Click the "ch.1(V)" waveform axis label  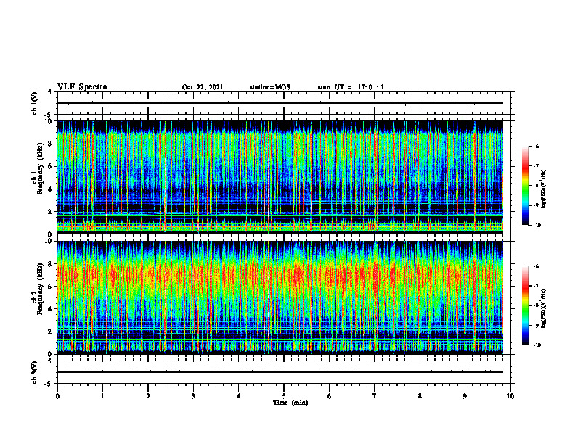[x=35, y=103]
